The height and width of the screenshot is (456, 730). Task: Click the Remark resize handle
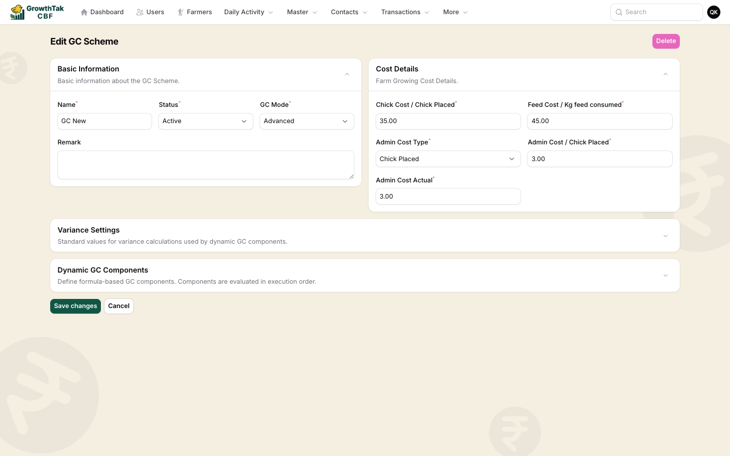click(351, 176)
